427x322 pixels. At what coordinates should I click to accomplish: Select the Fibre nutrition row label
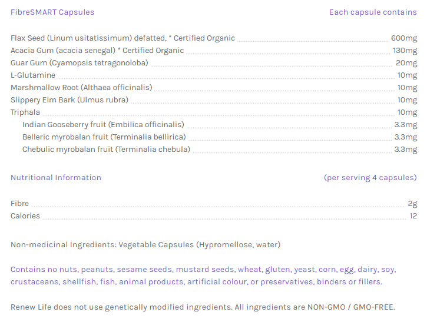pos(19,204)
